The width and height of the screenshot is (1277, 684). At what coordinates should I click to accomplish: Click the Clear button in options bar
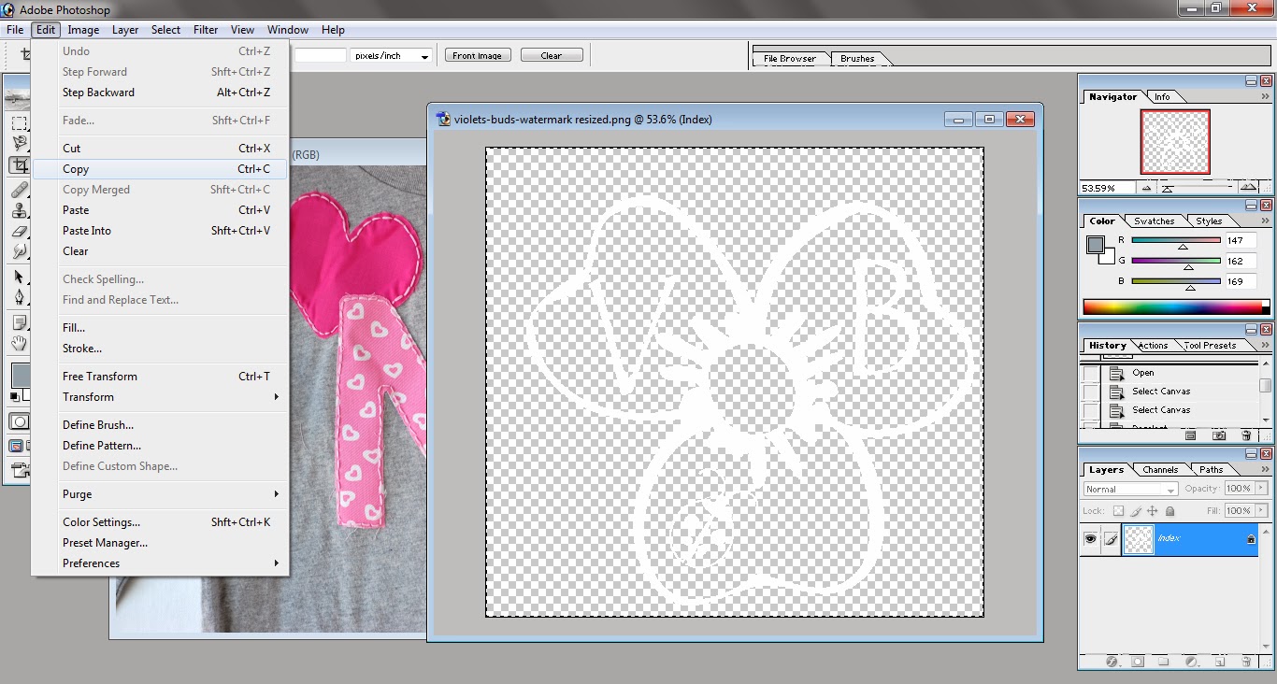tap(552, 56)
